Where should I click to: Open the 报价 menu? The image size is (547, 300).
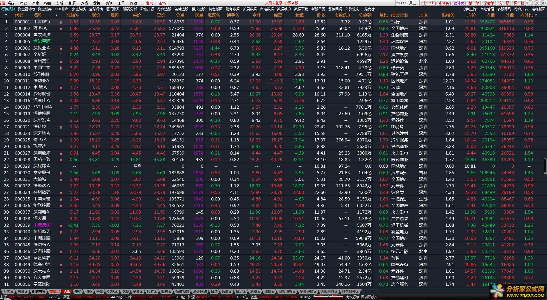point(48,3)
